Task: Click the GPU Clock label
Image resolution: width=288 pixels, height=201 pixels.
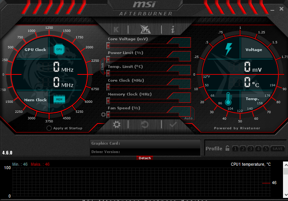Action: [x=35, y=49]
